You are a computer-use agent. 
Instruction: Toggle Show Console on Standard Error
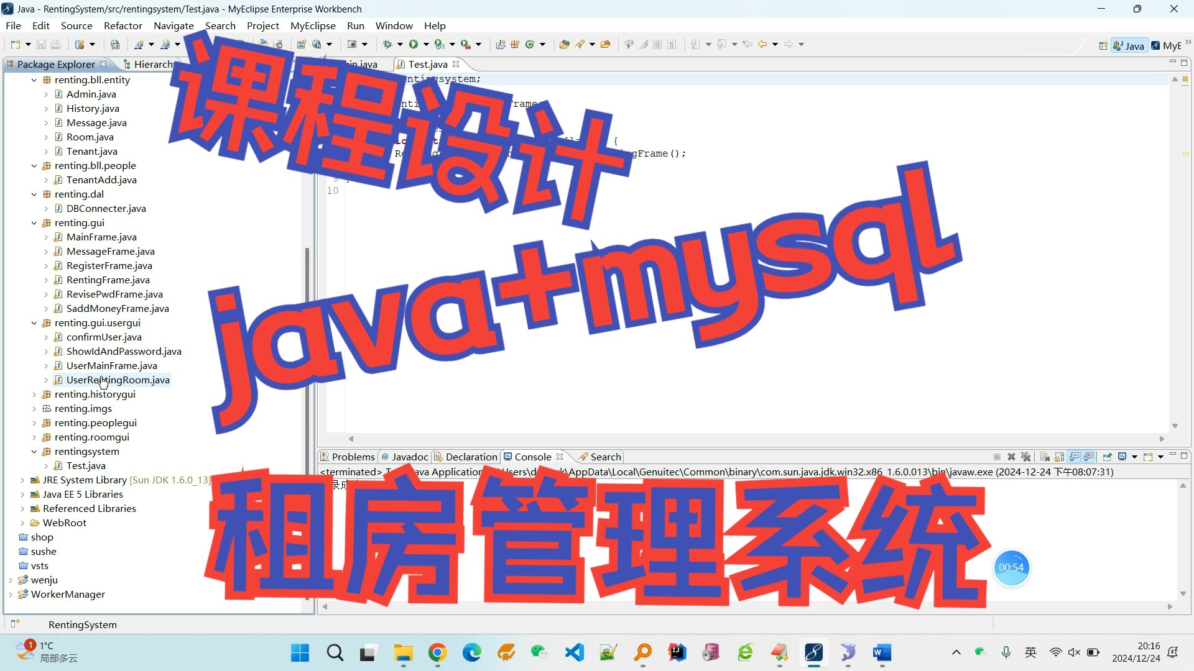(x=1089, y=457)
